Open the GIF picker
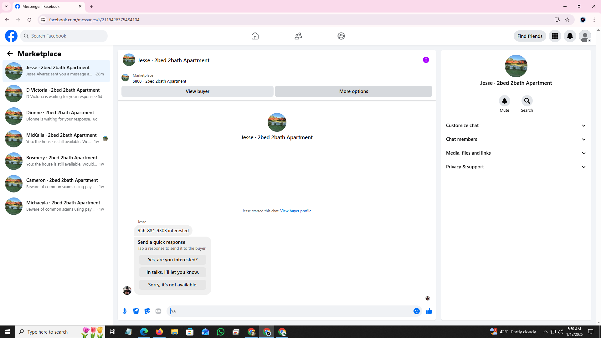 tap(158, 311)
